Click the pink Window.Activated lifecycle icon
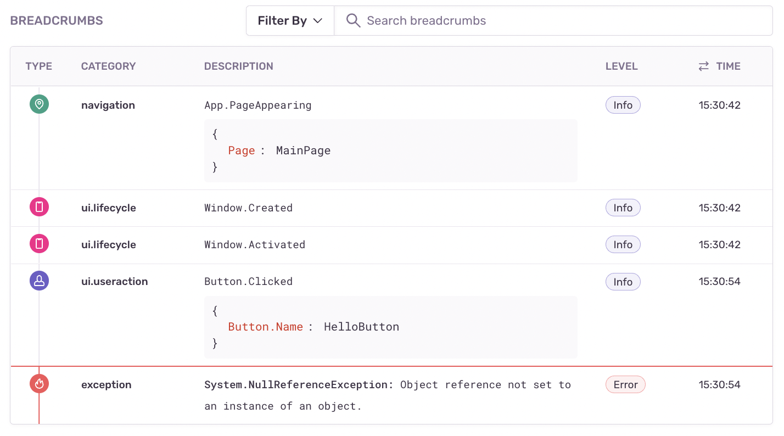Screen dimensions: 784x436 coord(39,244)
